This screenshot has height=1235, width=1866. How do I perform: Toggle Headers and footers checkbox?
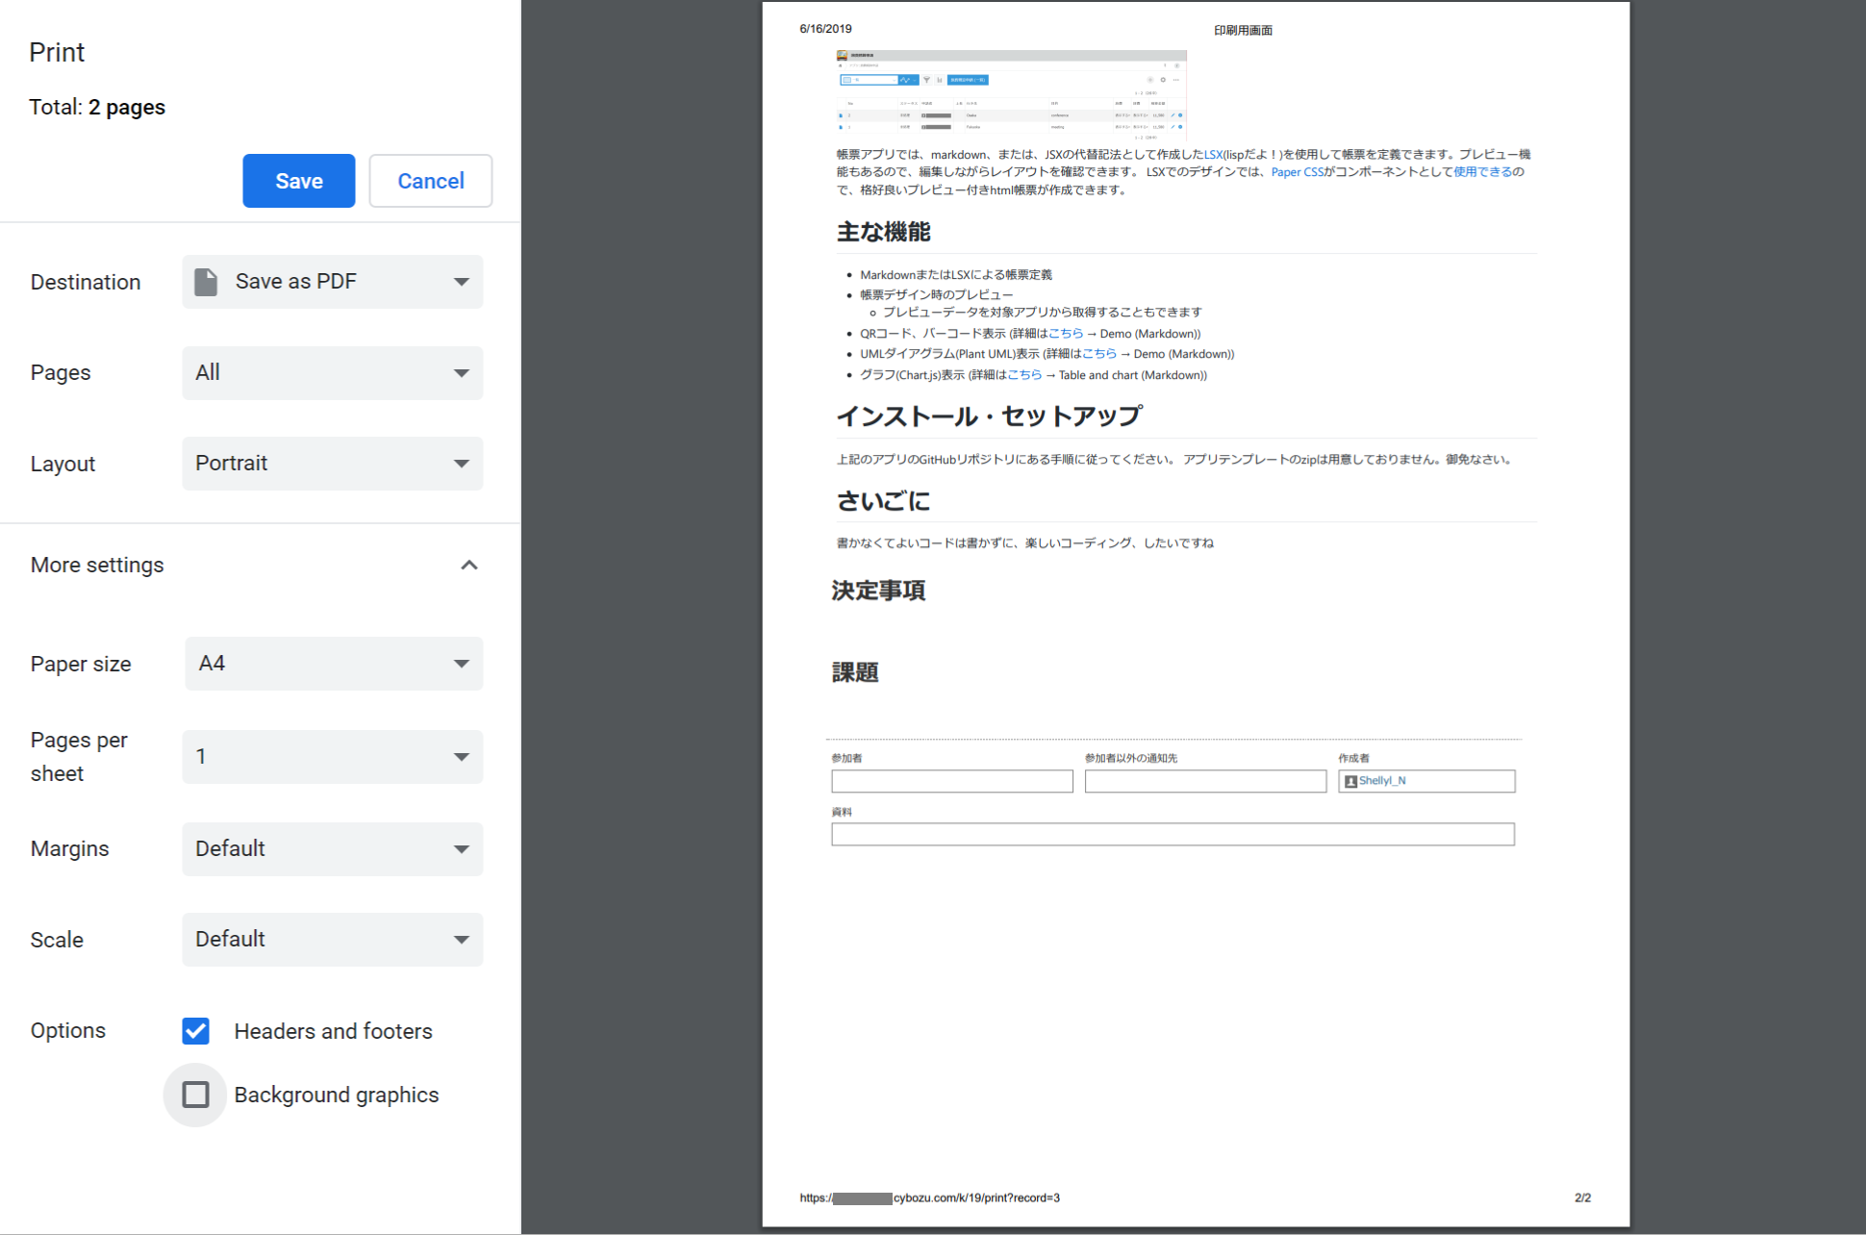[196, 1031]
